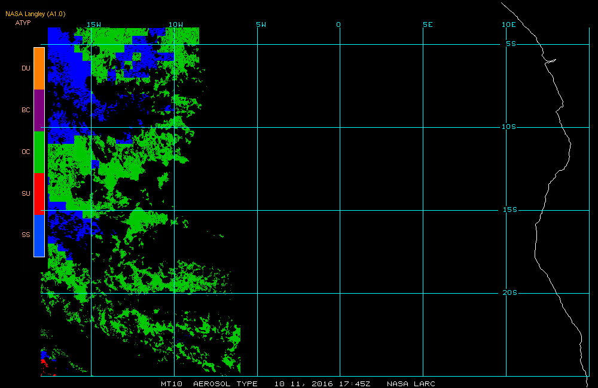Click the MT10 AEROSOL TYPE caption
The height and width of the screenshot is (388, 598).
(209, 384)
